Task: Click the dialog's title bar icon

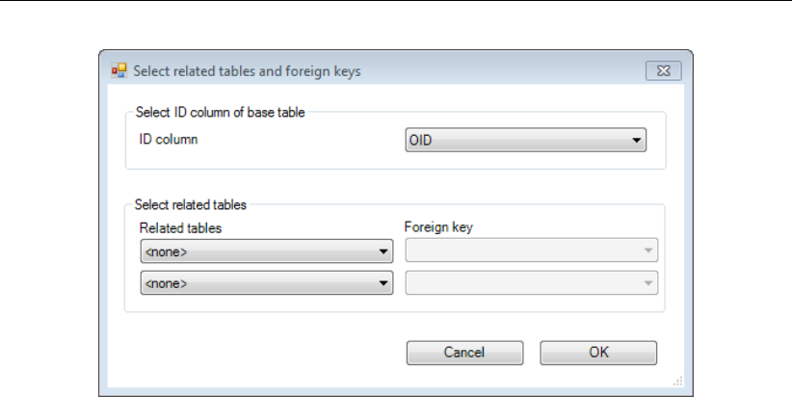Action: point(119,70)
